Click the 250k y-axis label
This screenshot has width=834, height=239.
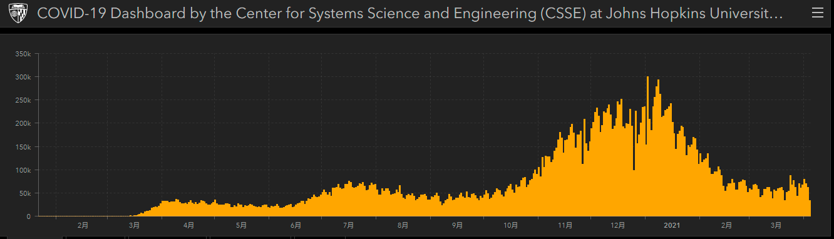23,100
